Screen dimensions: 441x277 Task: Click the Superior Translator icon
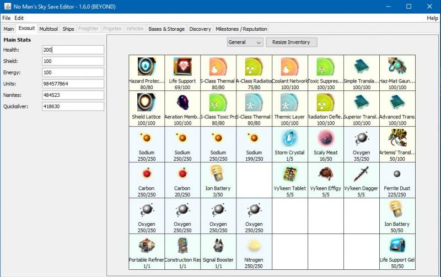[x=362, y=102]
